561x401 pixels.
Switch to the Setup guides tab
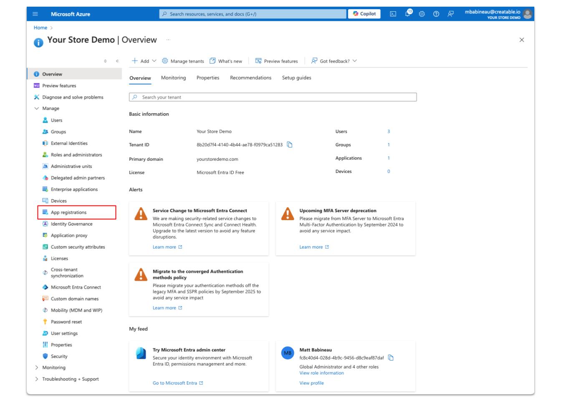[296, 78]
